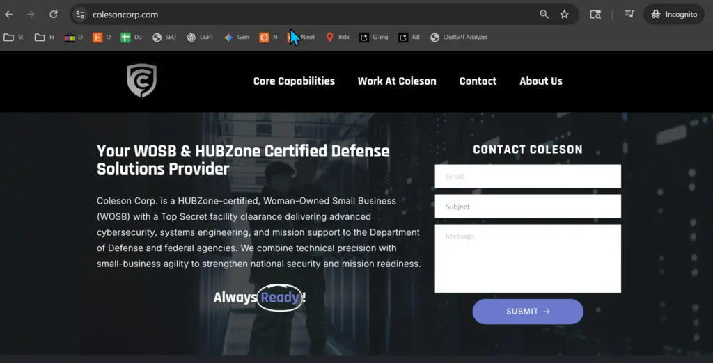Screen dimensions: 713x363
Task: Open the Indx bookmark with map pin
Action: coord(338,38)
